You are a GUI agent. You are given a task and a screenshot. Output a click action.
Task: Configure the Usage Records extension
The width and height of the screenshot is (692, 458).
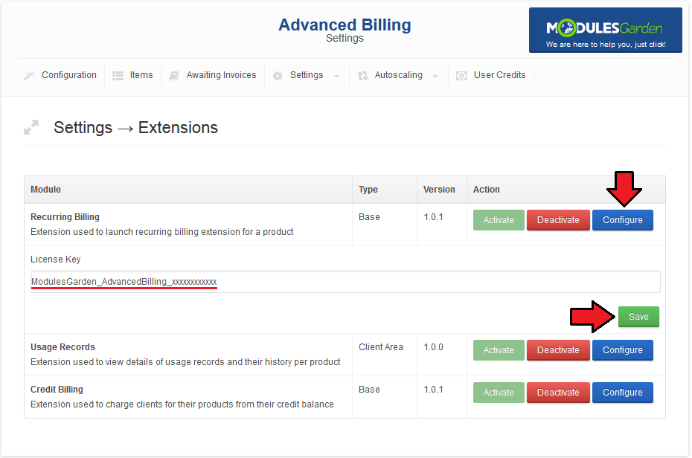tap(623, 350)
